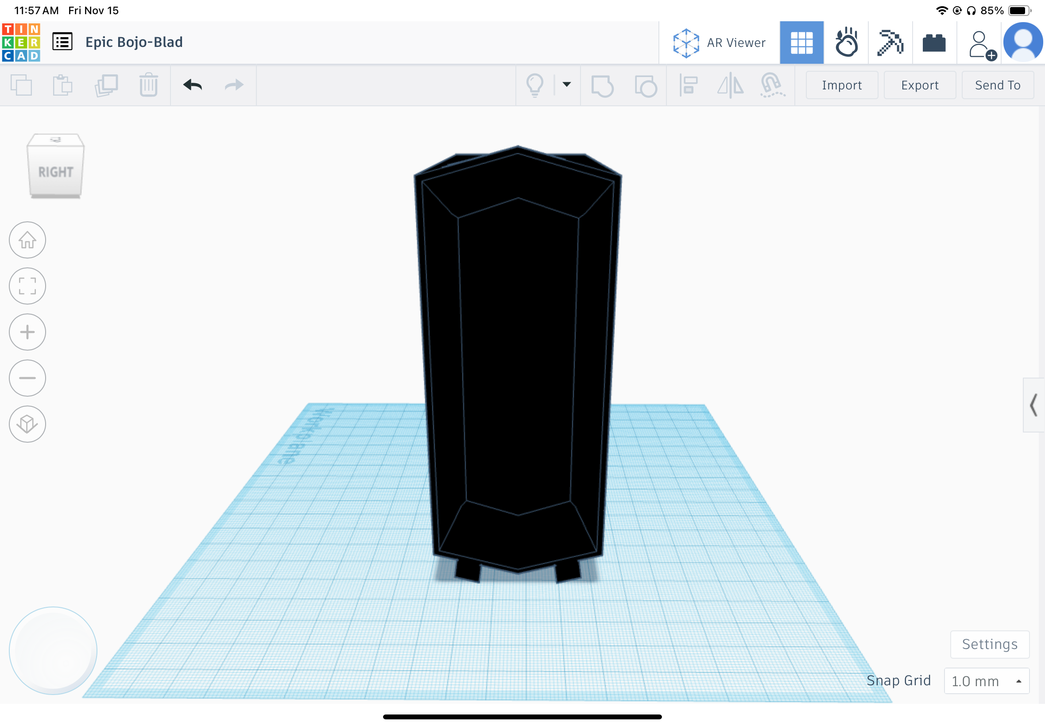The image size is (1045, 726).
Task: Click the design name Epic Bojo-Blad
Action: tap(134, 42)
